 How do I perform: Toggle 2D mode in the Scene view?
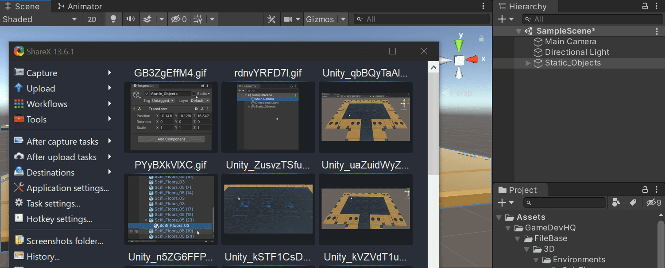tap(92, 19)
